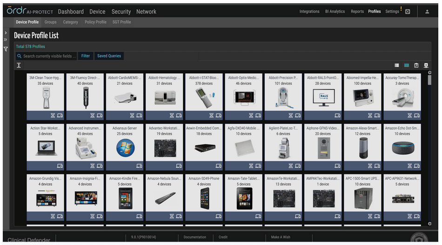
Task: Open the Dashboard menu
Action: (71, 12)
